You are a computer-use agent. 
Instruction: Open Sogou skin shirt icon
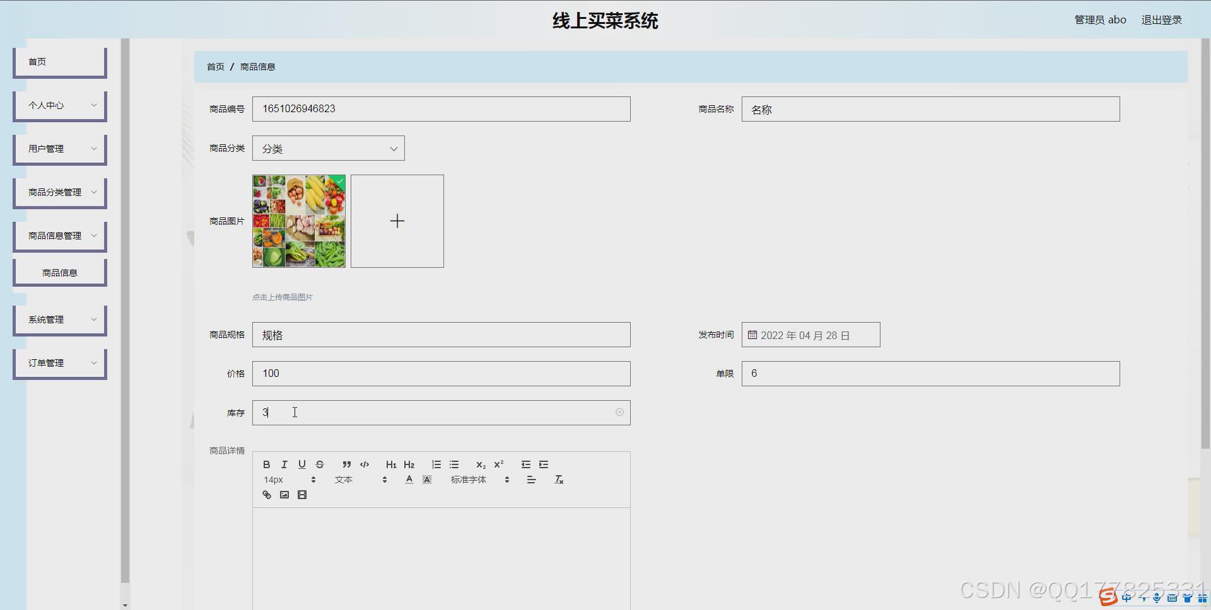(x=1187, y=597)
